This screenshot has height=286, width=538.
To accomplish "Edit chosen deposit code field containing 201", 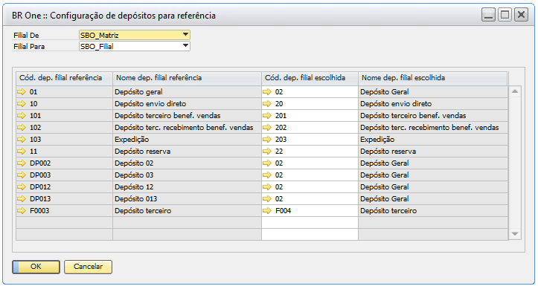I will pos(310,116).
